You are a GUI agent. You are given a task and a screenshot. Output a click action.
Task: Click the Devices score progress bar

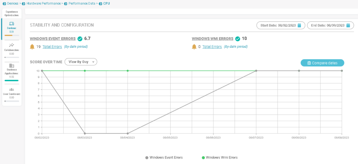pos(12,35)
